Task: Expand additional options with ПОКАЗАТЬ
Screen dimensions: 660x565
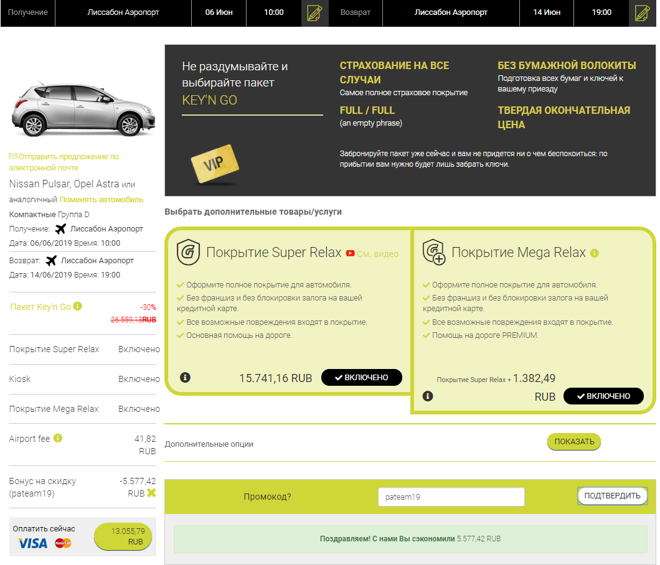Action: [574, 442]
